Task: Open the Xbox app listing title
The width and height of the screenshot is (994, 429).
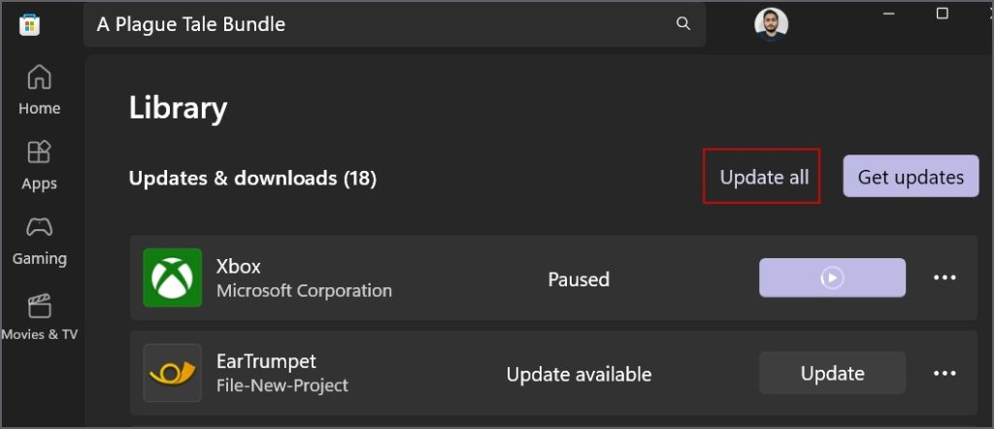Action: tap(239, 267)
